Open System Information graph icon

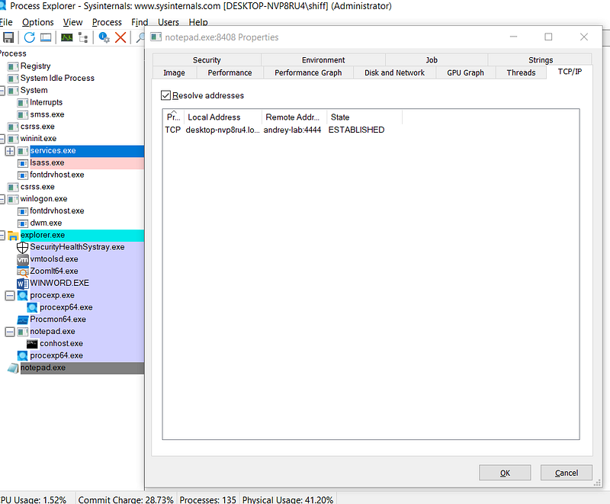coord(67,37)
